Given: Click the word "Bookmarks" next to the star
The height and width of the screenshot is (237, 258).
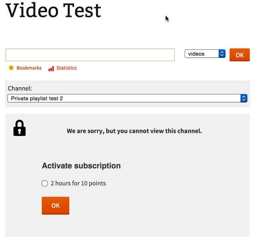Looking at the screenshot, I should click(x=29, y=68).
